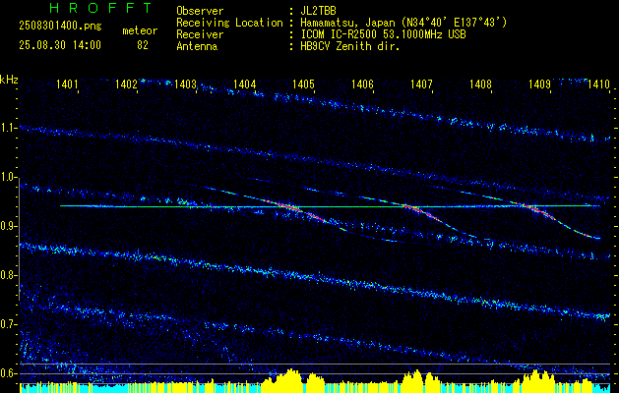Click the Receiving Location label
This screenshot has width=619, height=393.
tap(229, 23)
